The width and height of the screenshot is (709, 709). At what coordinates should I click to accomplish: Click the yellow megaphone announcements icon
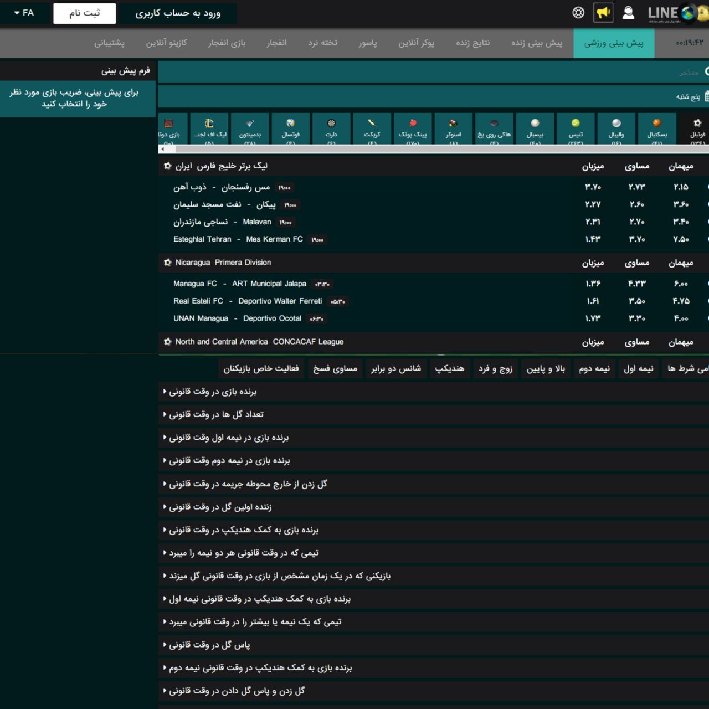pos(603,13)
